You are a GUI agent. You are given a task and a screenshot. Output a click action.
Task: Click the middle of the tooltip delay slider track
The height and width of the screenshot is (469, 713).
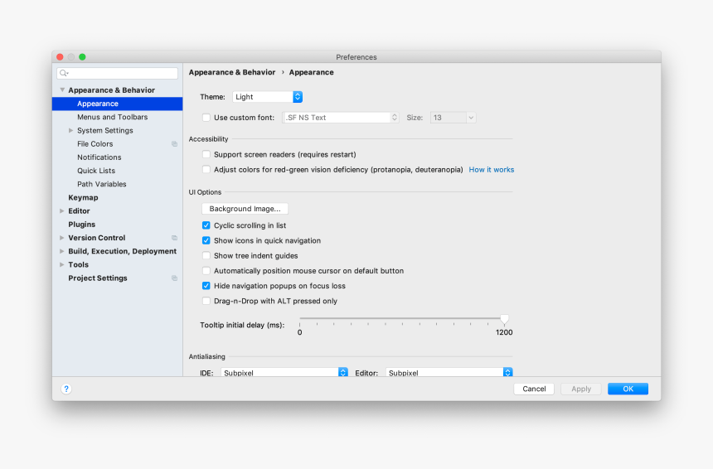pos(402,318)
